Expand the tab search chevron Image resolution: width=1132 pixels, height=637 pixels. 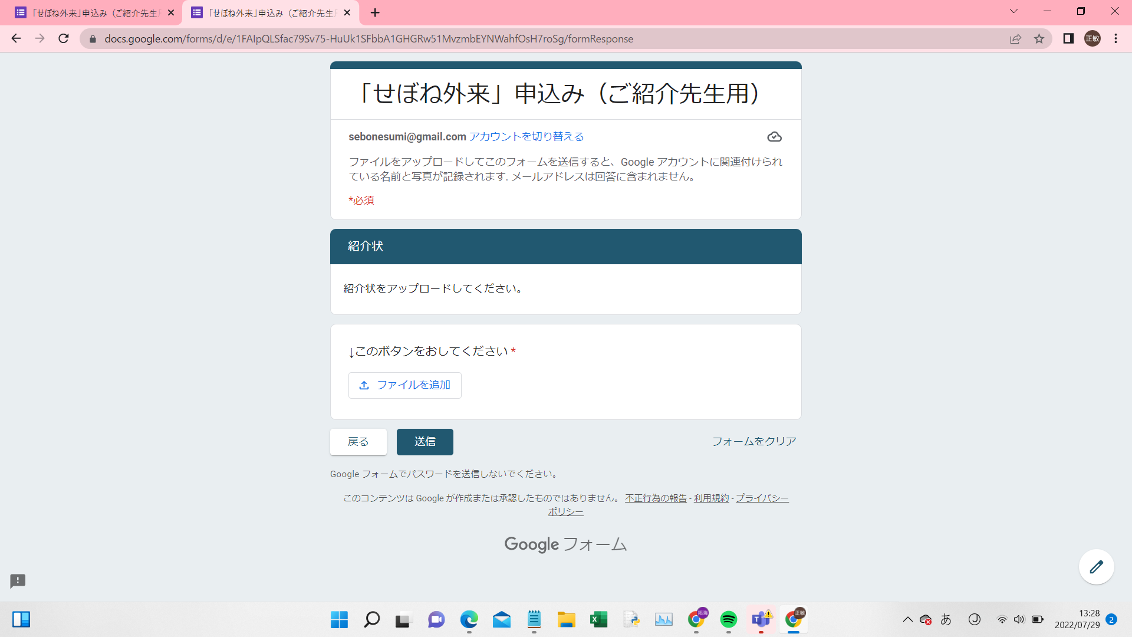point(1013,11)
